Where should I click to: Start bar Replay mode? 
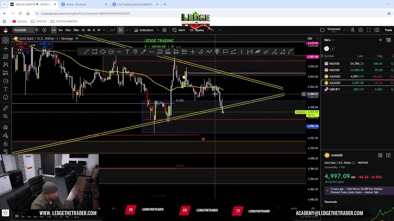click(x=197, y=30)
